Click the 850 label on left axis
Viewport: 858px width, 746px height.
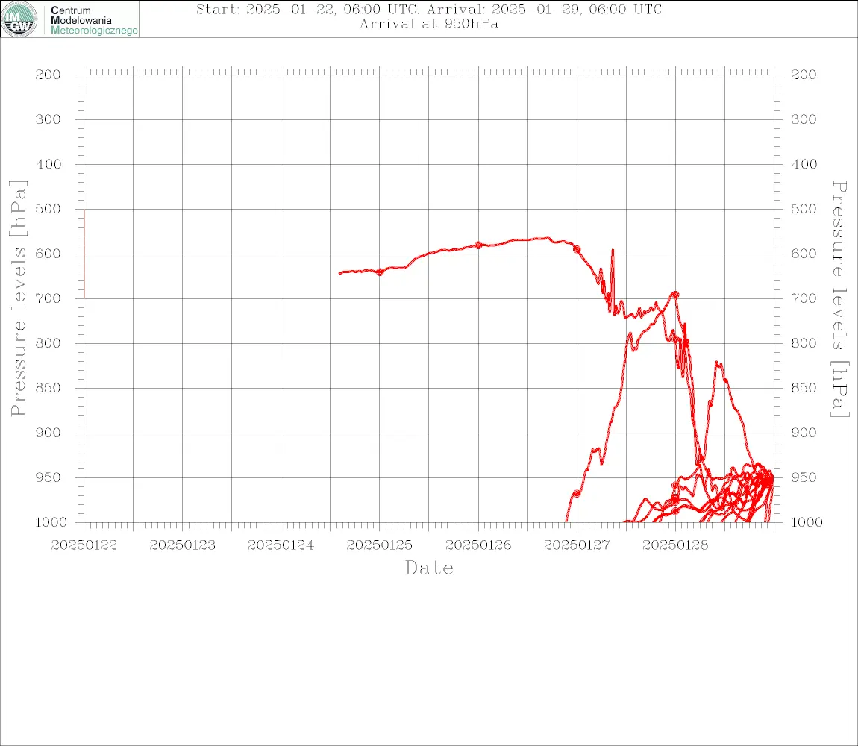pyautogui.click(x=48, y=388)
